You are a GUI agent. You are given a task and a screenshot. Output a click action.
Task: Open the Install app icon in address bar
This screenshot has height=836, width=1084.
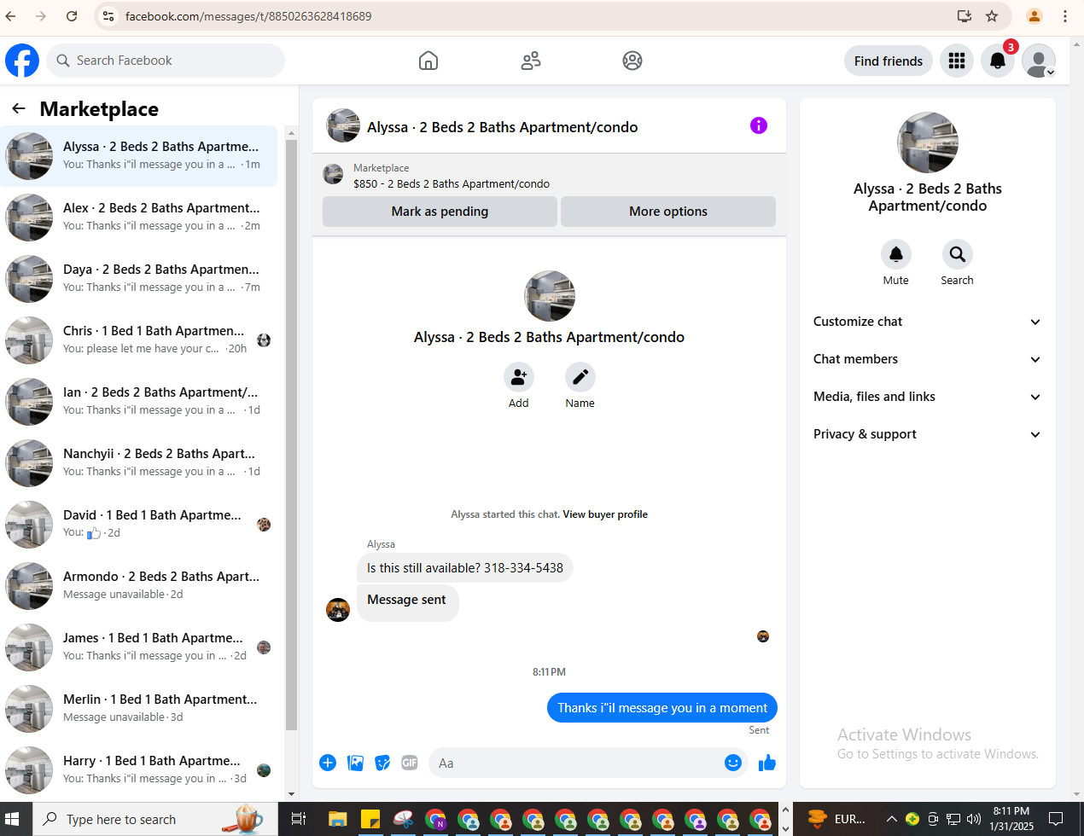(x=965, y=16)
